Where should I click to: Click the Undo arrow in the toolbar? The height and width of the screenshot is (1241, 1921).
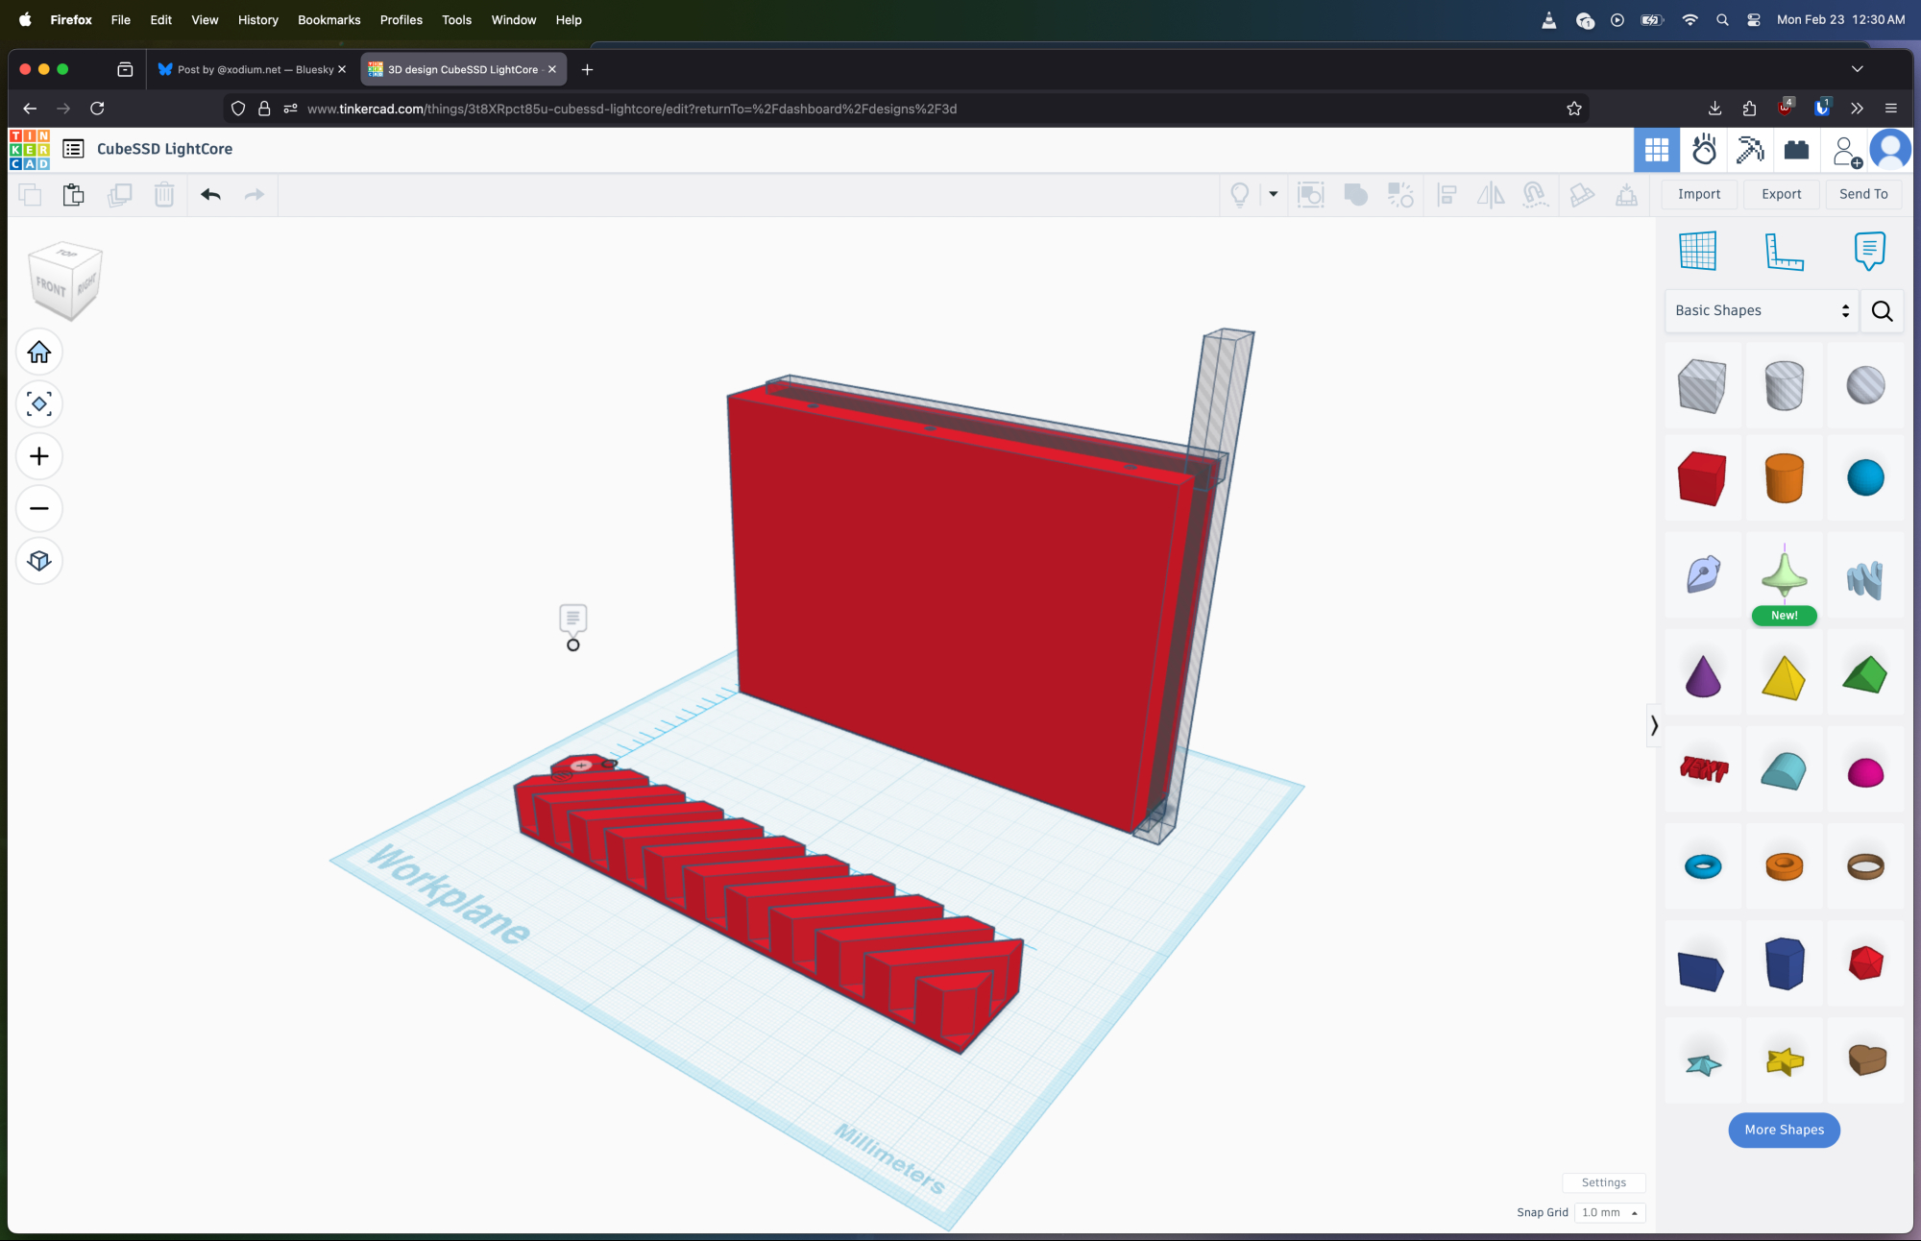(210, 195)
